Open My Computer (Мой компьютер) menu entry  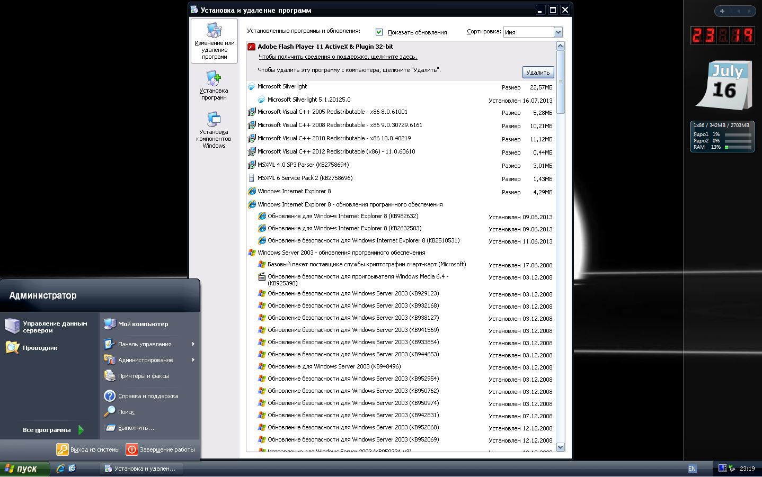pyautogui.click(x=143, y=324)
